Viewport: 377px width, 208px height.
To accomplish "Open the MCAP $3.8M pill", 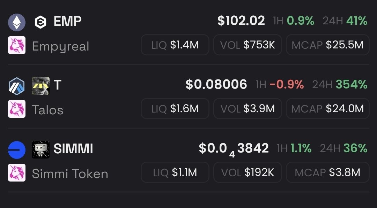I will click(328, 172).
